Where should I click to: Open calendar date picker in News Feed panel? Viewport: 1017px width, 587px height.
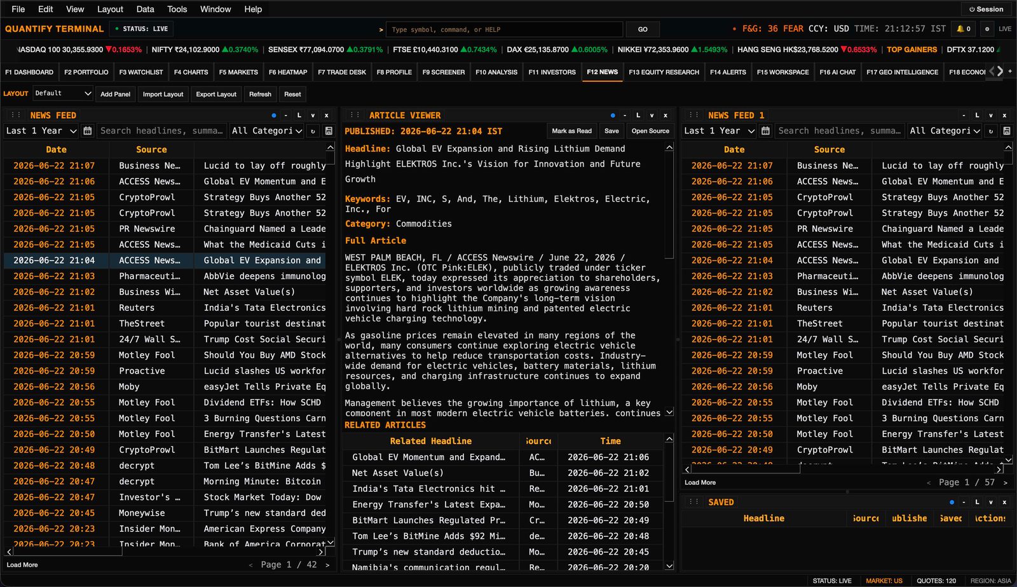[88, 131]
